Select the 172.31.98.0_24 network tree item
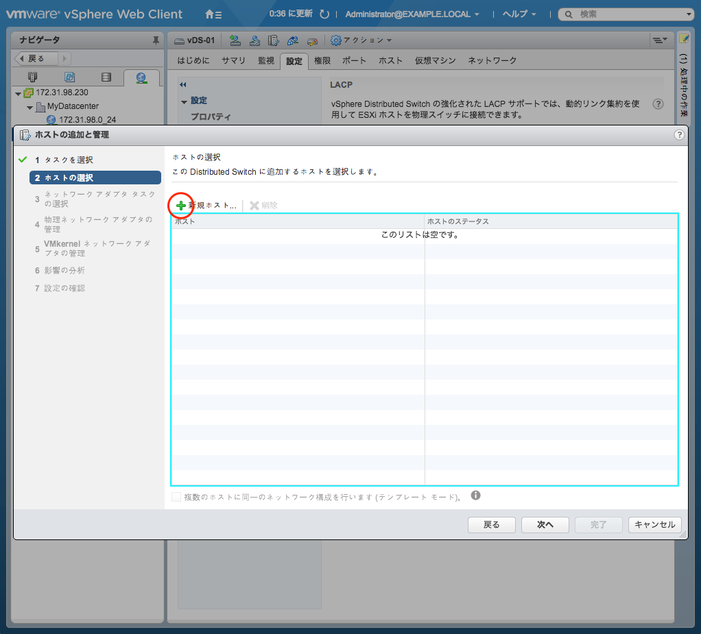Image resolution: width=701 pixels, height=634 pixels. click(x=87, y=120)
